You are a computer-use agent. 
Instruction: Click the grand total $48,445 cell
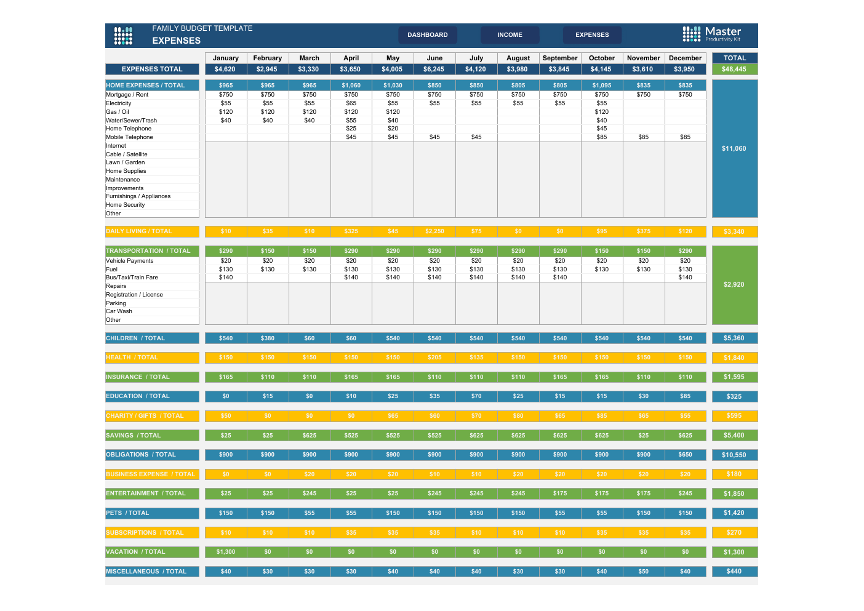tap(735, 69)
